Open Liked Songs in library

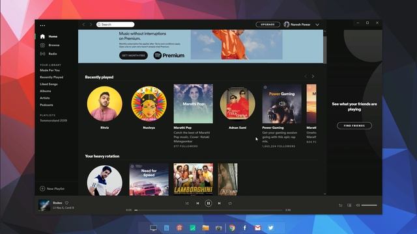click(x=49, y=84)
